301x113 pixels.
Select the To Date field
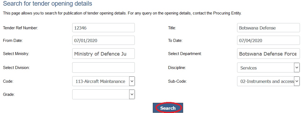[268, 41]
